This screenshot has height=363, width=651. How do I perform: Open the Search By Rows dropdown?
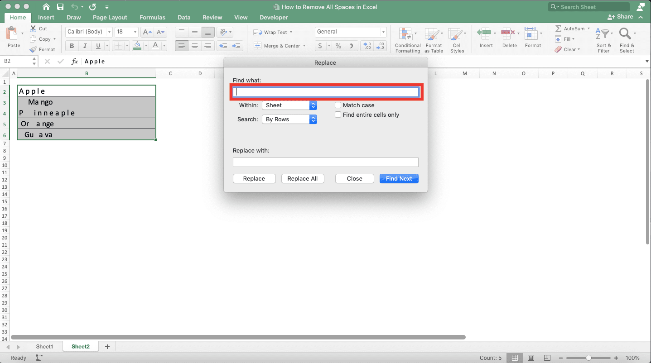pyautogui.click(x=289, y=119)
